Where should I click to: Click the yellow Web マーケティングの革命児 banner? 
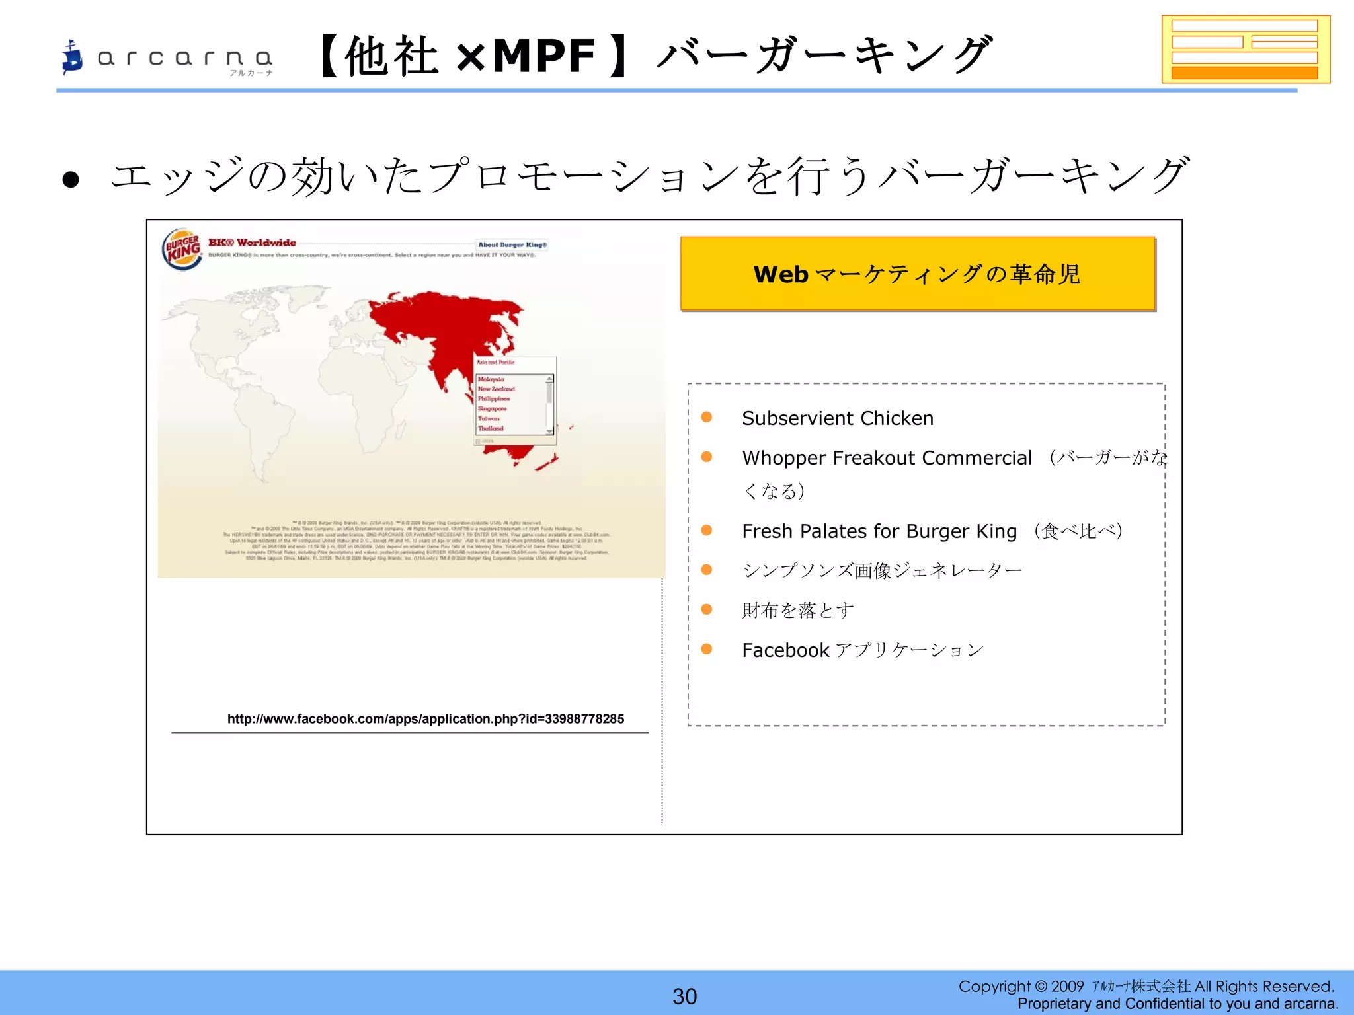[x=918, y=274]
